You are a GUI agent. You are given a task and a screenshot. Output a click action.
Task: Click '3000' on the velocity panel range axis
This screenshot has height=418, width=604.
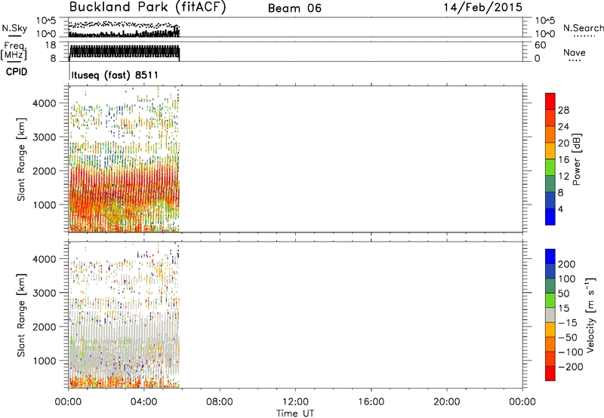pyautogui.click(x=45, y=293)
